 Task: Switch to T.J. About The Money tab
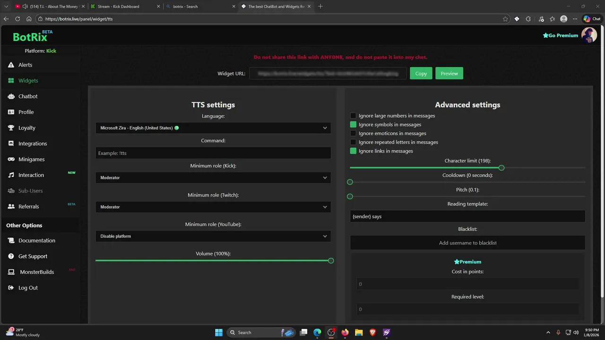tap(50, 7)
